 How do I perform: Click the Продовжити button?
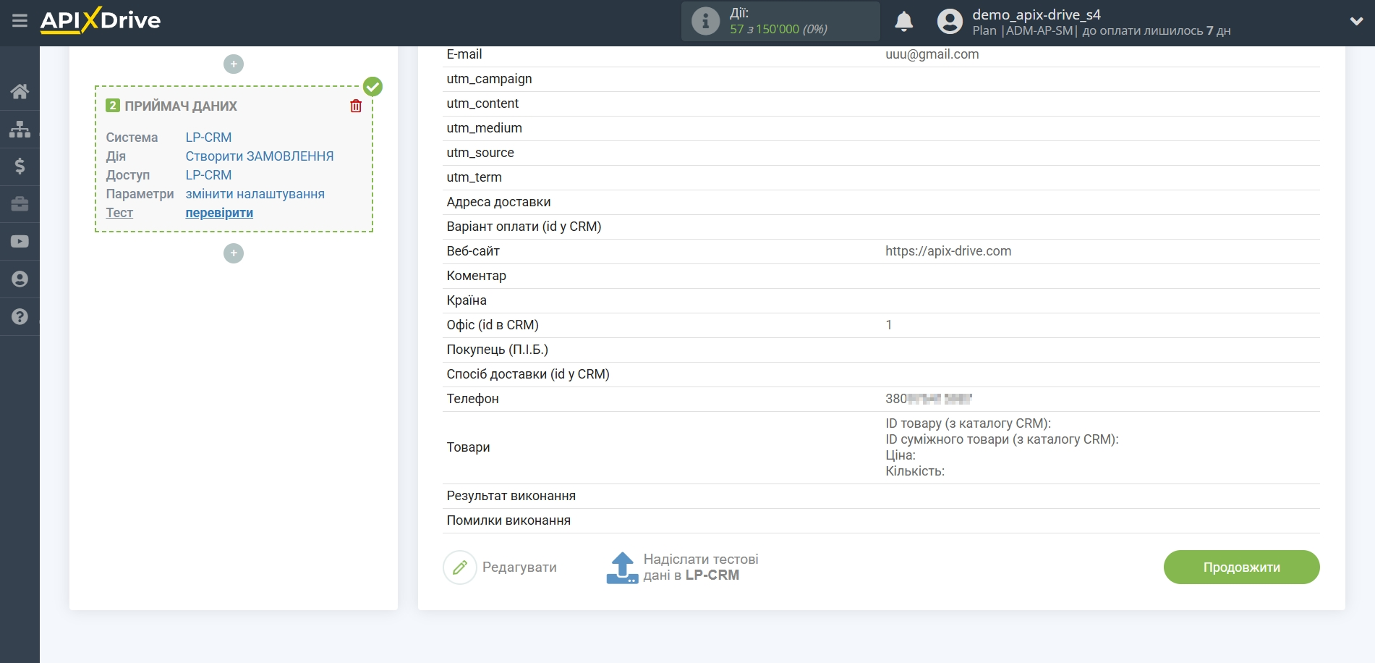(1241, 567)
